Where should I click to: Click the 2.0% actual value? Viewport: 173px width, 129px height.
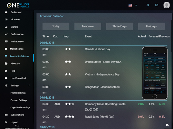point(141,104)
